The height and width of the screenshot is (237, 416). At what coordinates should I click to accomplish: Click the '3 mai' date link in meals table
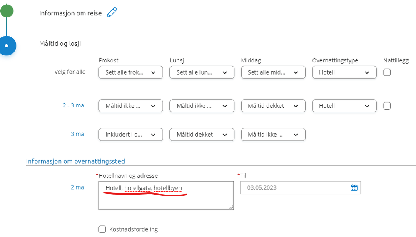tap(78, 134)
